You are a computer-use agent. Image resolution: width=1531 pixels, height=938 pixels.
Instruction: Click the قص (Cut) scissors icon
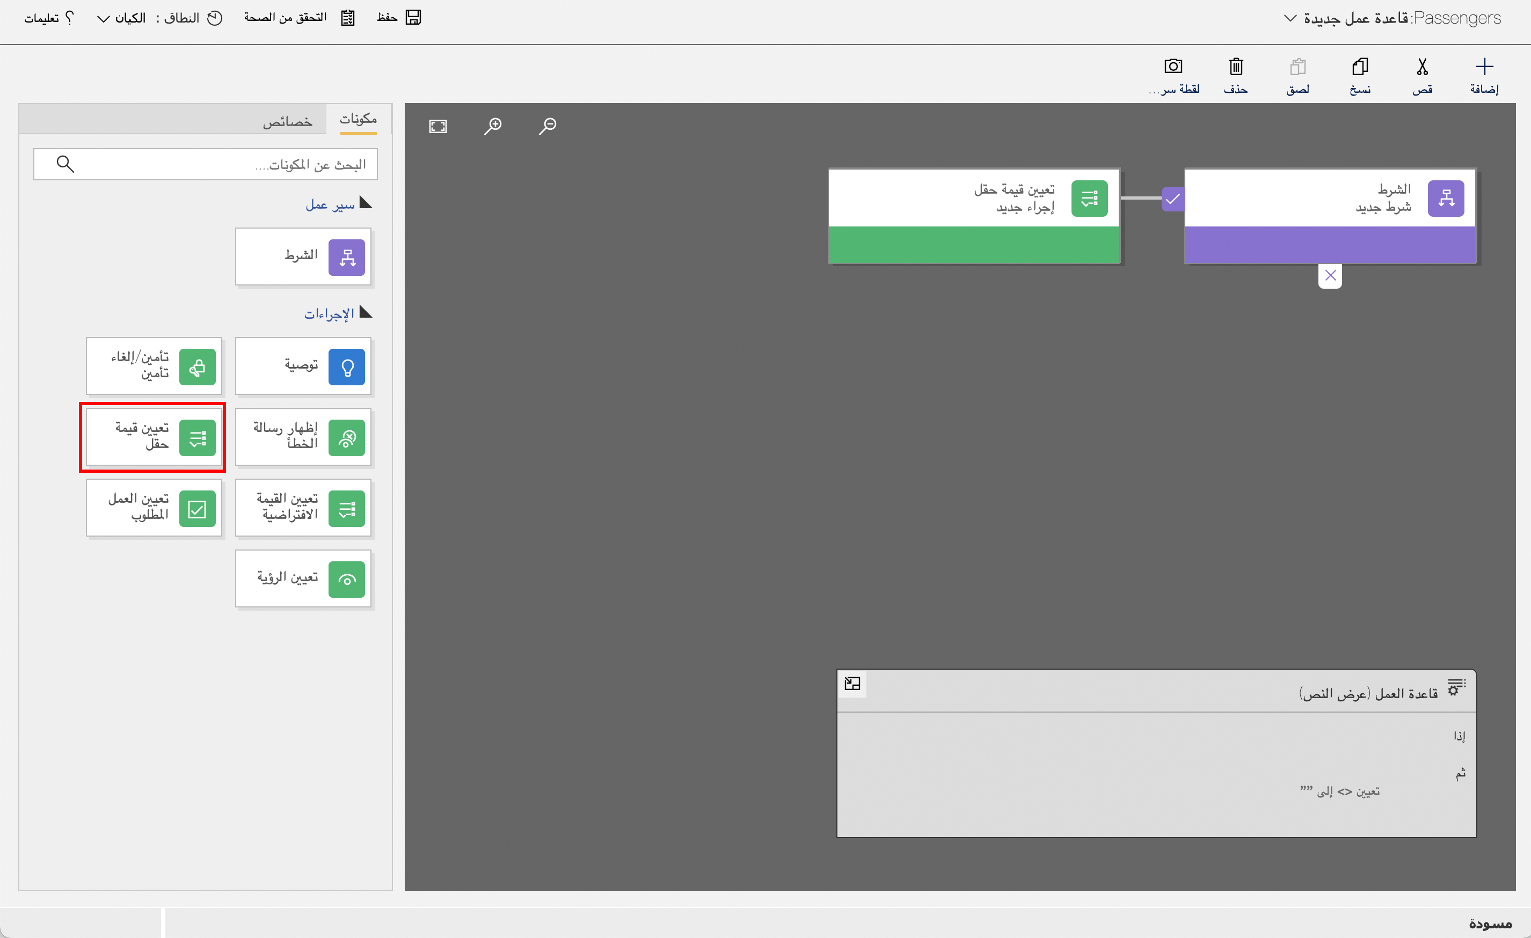pos(1422,67)
